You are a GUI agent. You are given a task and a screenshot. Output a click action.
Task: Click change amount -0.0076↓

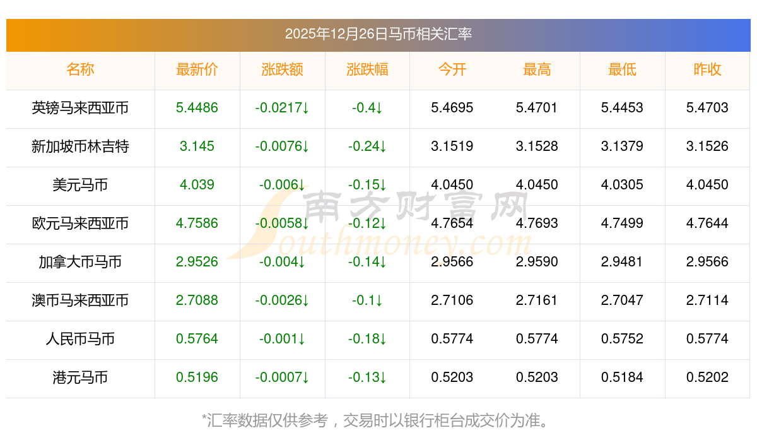tap(282, 146)
